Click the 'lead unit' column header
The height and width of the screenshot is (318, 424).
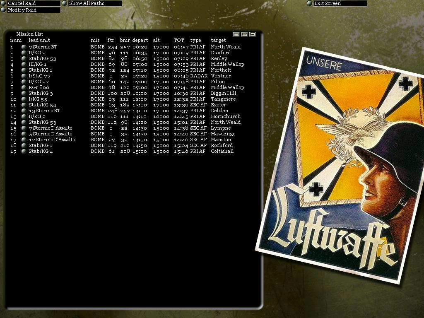point(39,40)
